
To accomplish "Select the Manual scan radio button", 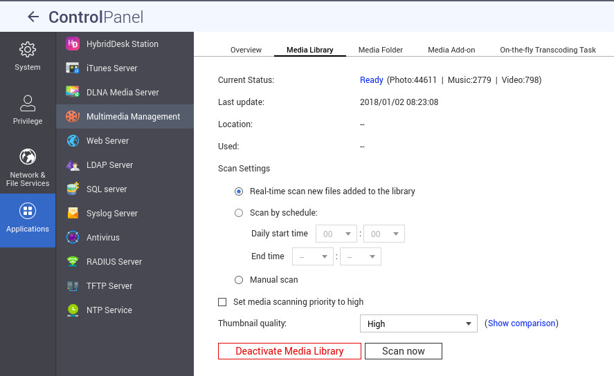I will click(x=239, y=280).
